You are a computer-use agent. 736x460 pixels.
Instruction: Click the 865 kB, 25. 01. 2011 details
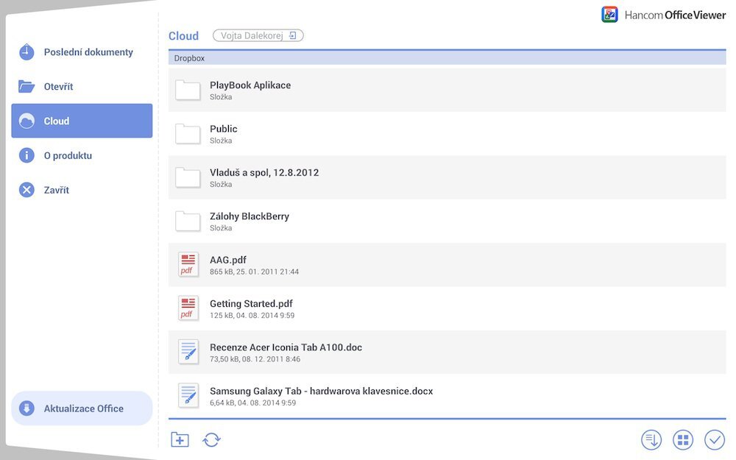(x=254, y=272)
